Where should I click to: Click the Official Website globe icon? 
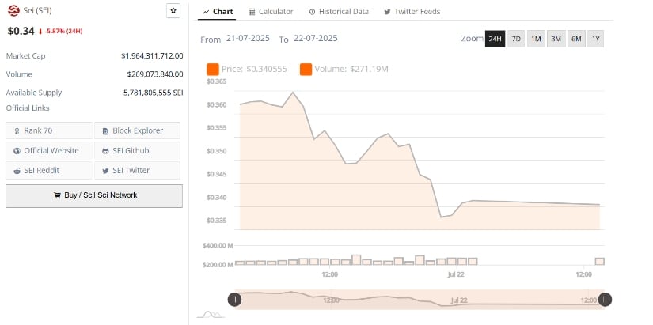pyautogui.click(x=17, y=151)
